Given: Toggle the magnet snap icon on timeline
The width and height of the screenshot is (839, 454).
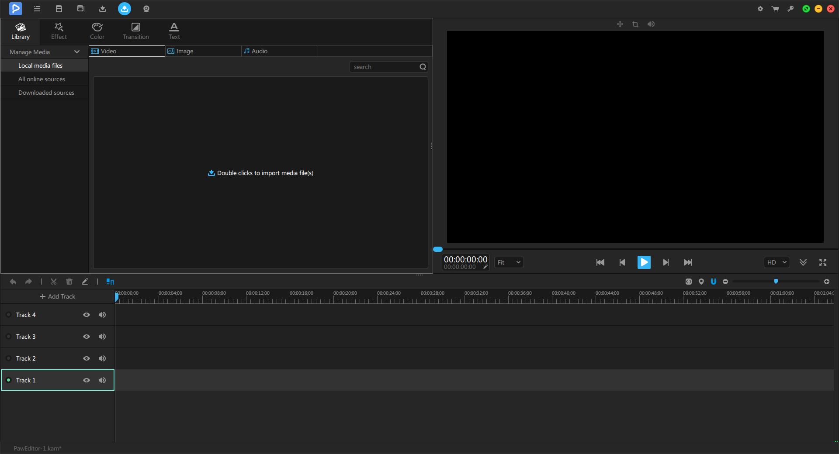Looking at the screenshot, I should click(714, 282).
